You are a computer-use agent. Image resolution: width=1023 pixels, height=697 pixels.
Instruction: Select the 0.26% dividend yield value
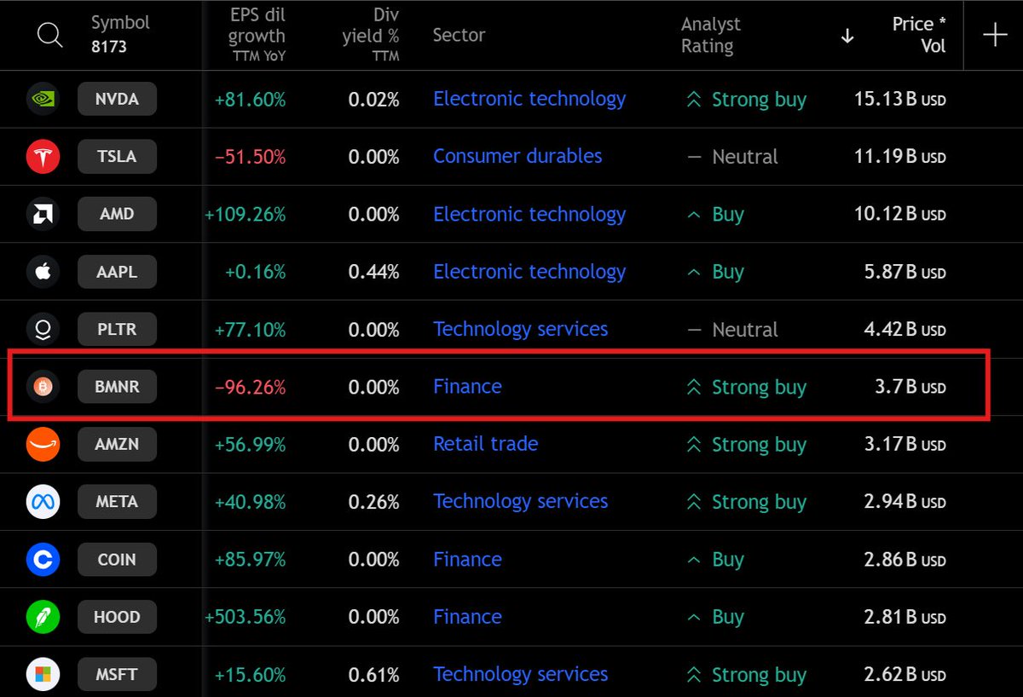pyautogui.click(x=374, y=503)
